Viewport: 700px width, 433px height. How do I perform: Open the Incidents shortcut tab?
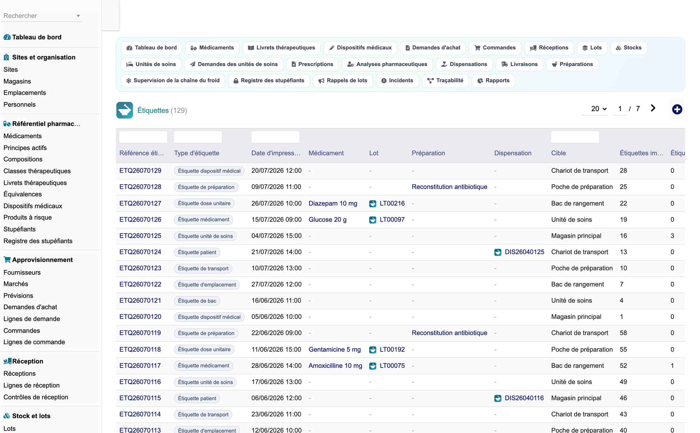pyautogui.click(x=397, y=81)
